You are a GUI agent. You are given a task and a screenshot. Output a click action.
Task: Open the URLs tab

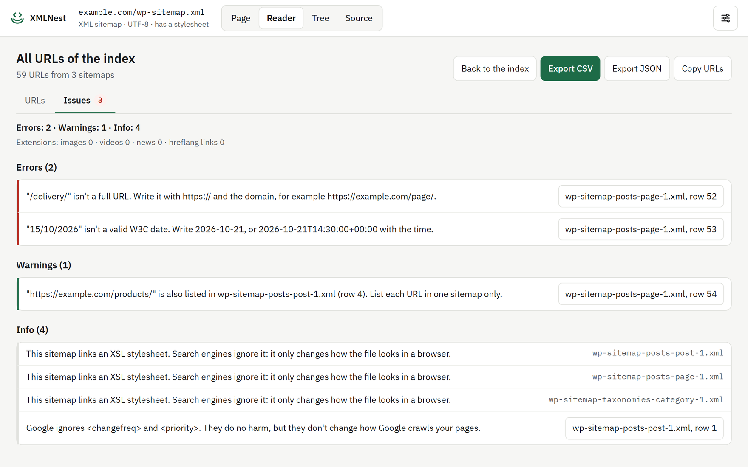tap(35, 101)
